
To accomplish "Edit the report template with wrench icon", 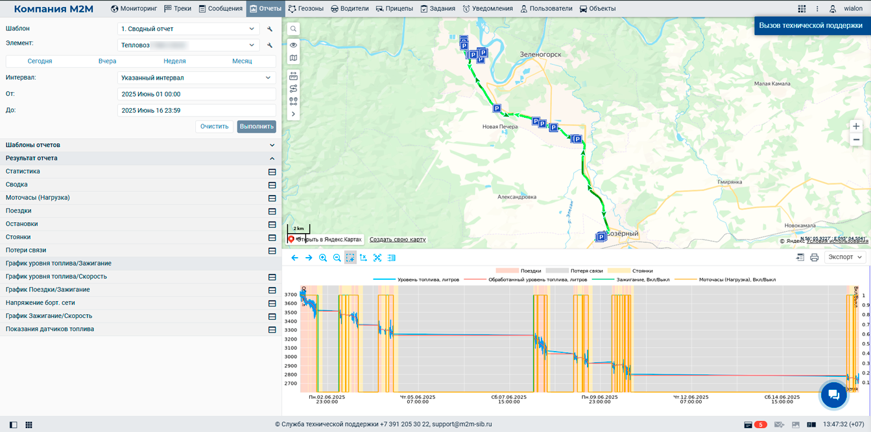I will 270,29.
